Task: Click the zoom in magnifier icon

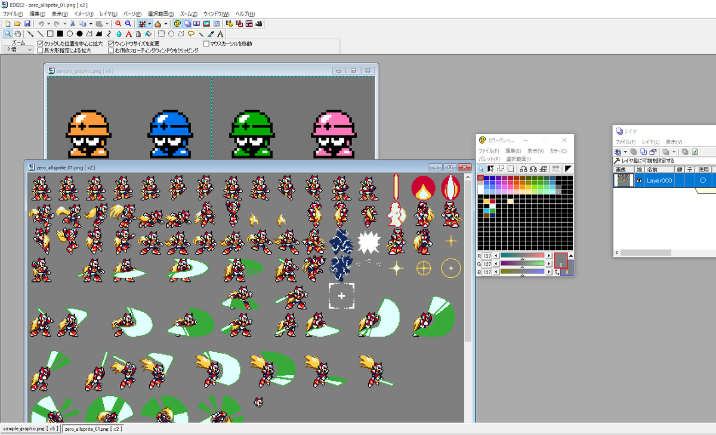Action: coord(118,23)
